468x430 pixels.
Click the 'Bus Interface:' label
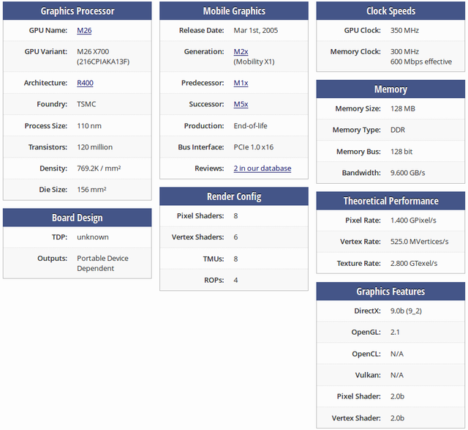point(201,147)
